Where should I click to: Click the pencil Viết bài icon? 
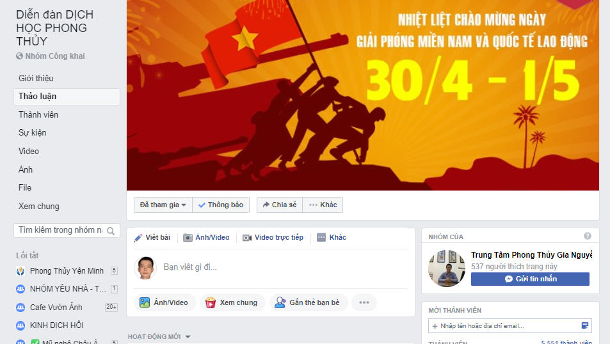[x=138, y=237]
